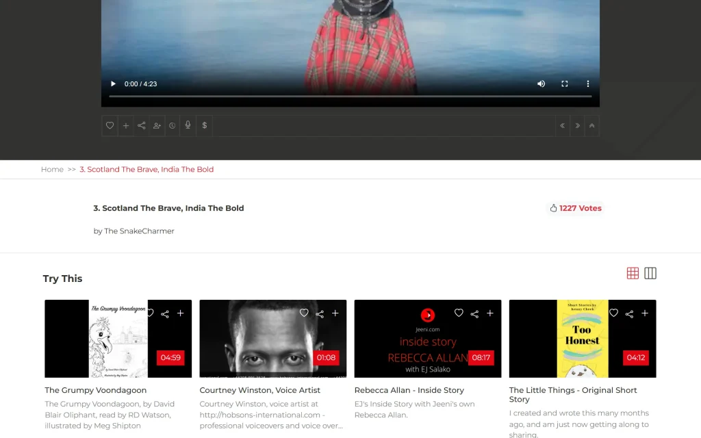
Task: Open The SnakeCharmer author name
Action: click(x=139, y=231)
